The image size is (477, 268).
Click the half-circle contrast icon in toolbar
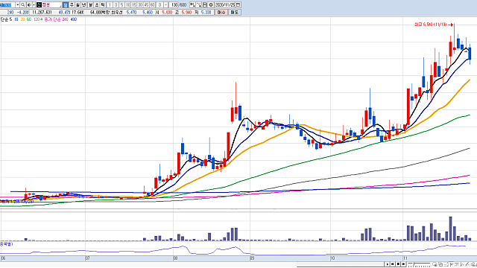(29, 5)
